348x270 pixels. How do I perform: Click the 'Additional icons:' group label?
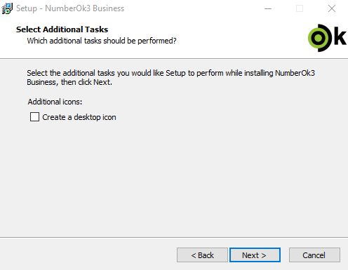(55, 102)
